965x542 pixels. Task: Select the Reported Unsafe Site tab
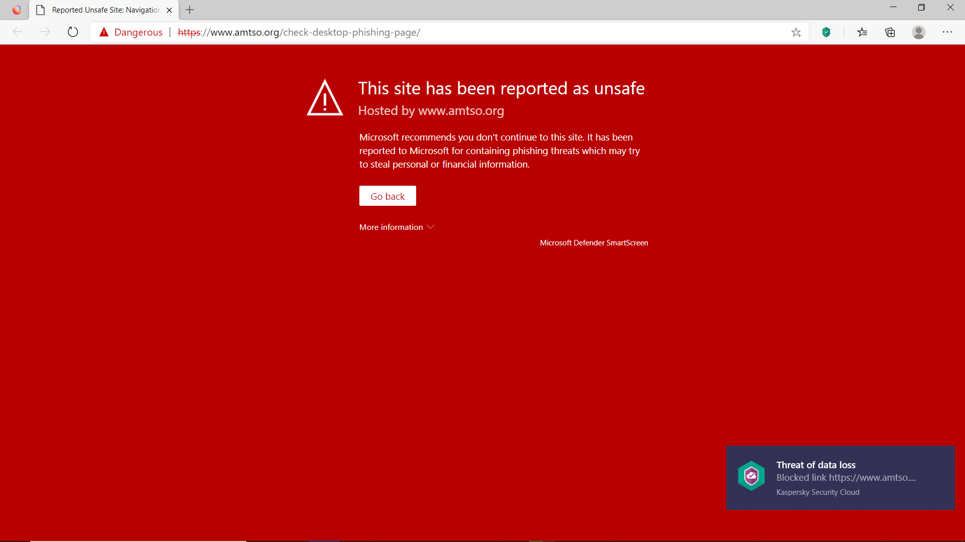105,10
